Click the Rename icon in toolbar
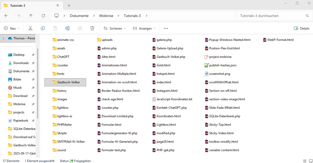Image resolution: width=313 pixels, height=163 pixels. tap(68, 28)
